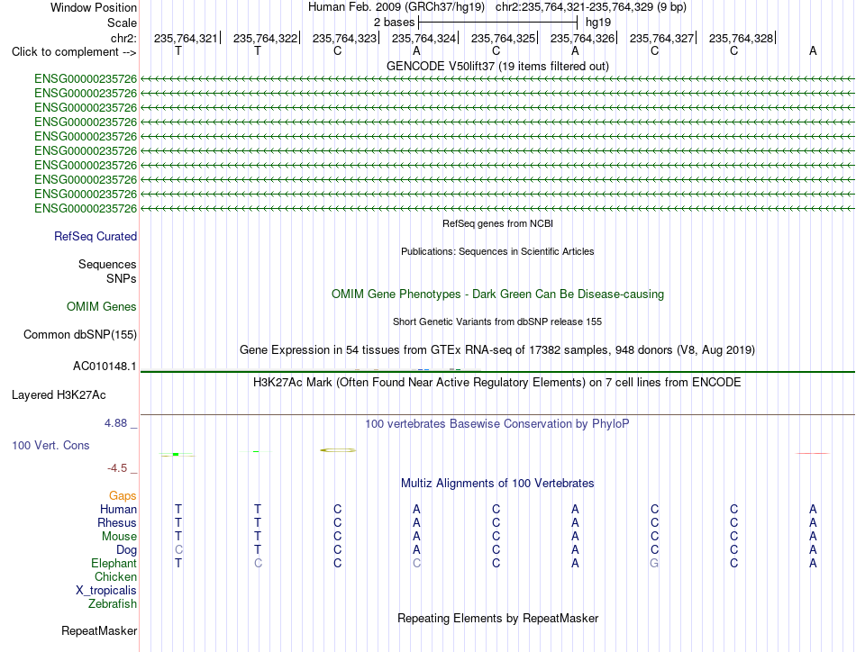Open 'Short Genetic Variants from dbSNP release 155' title
Image resolution: width=856 pixels, height=652 pixels.
tap(497, 321)
